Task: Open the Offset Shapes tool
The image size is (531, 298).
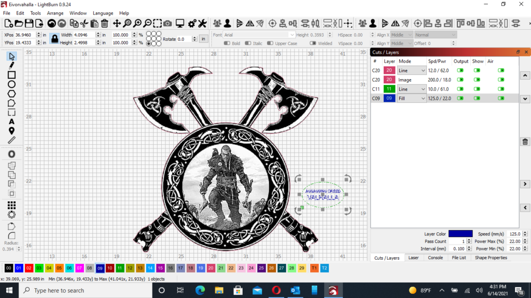Action: coord(11,154)
